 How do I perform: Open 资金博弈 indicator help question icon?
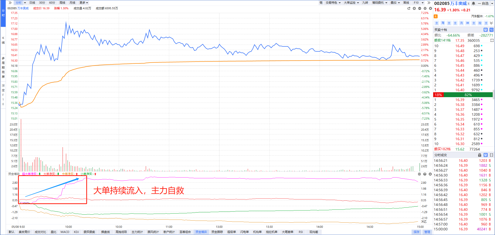(425, 174)
